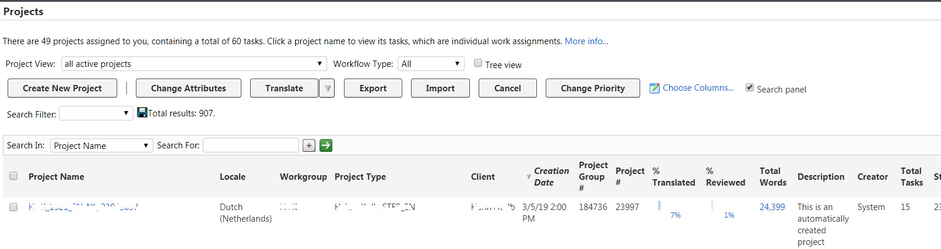Enable the Tree view checkbox
This screenshot has height=249, width=941.
coord(478,63)
